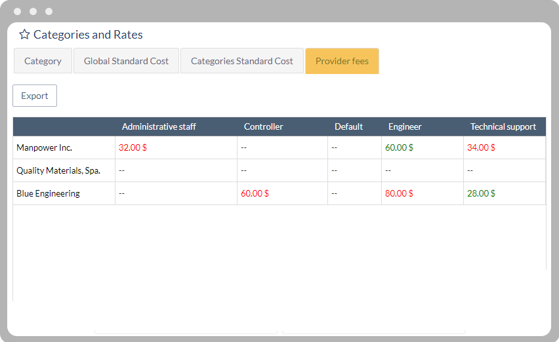Click the favorite star icon beside Categories and Rates
This screenshot has width=559, height=342.
click(24, 35)
